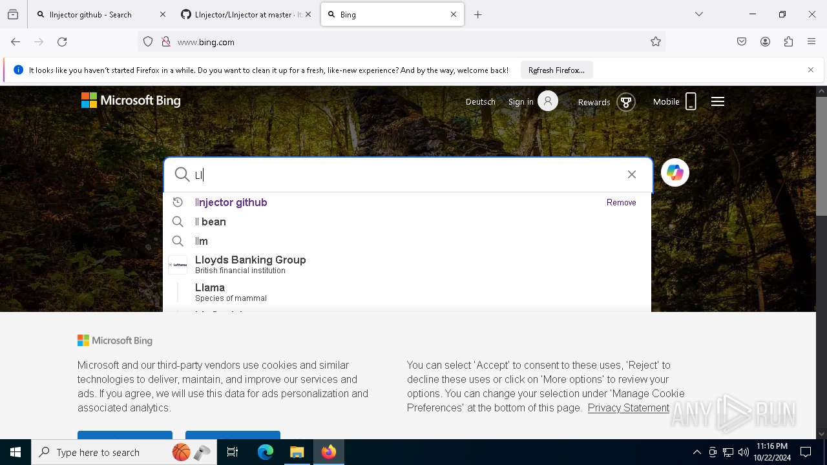This screenshot has width=827, height=465.
Task: Show hidden system tray icons
Action: pos(696,452)
